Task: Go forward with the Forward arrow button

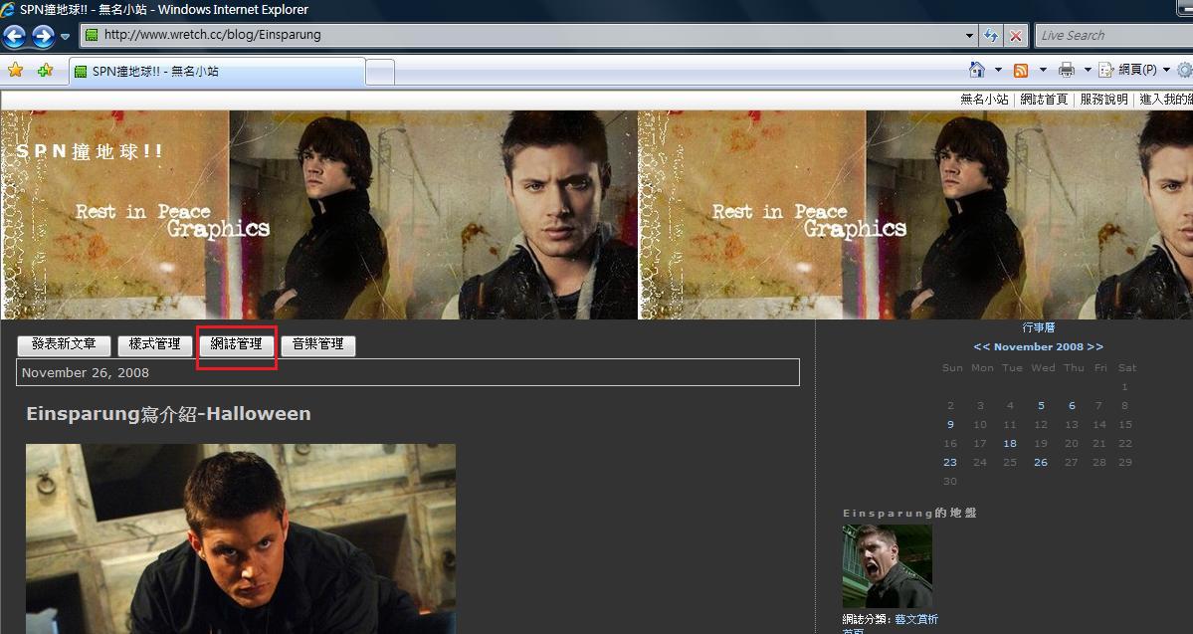Action: [x=44, y=36]
